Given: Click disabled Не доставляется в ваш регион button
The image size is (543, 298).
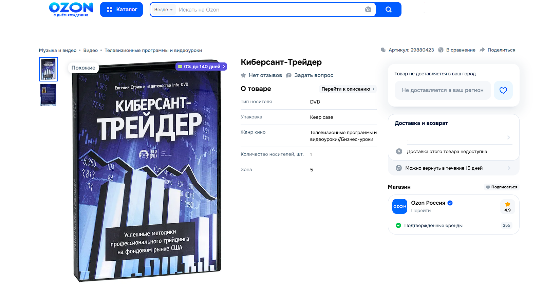Looking at the screenshot, I should (443, 90).
